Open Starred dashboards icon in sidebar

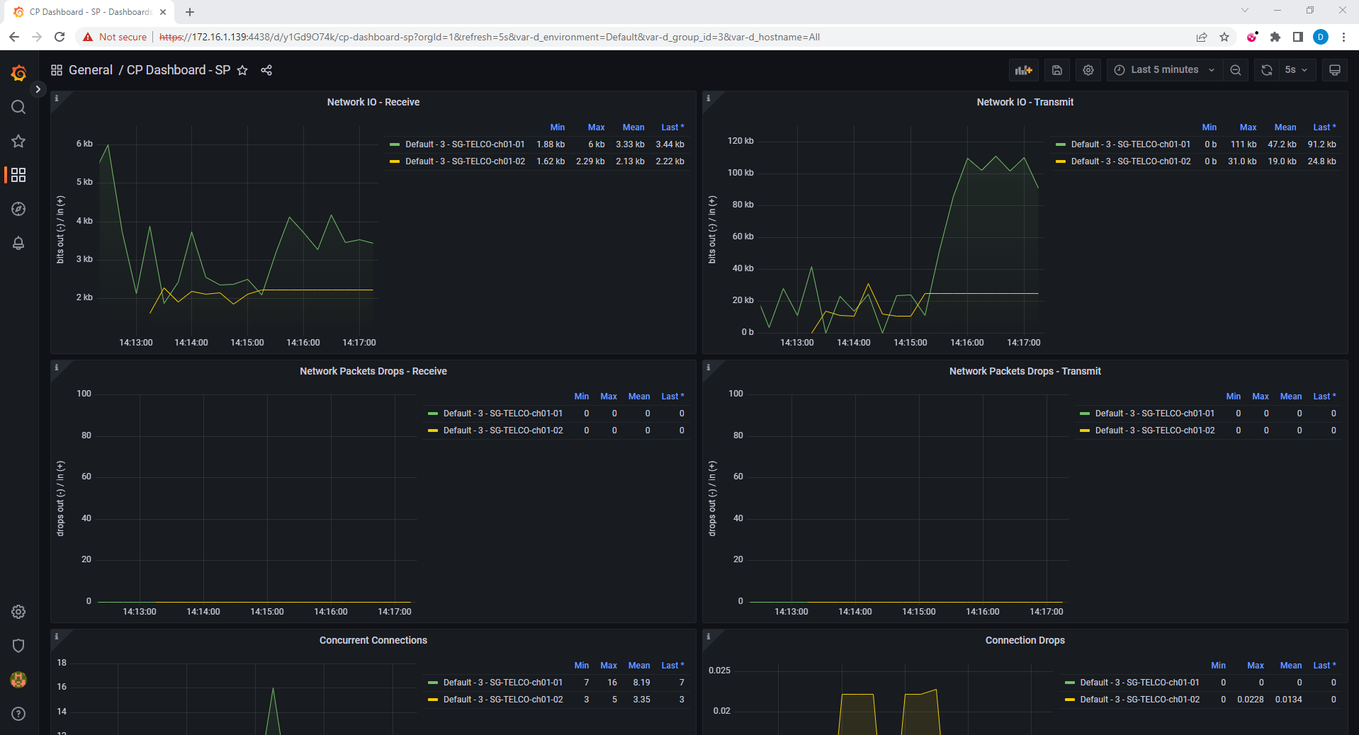point(18,141)
